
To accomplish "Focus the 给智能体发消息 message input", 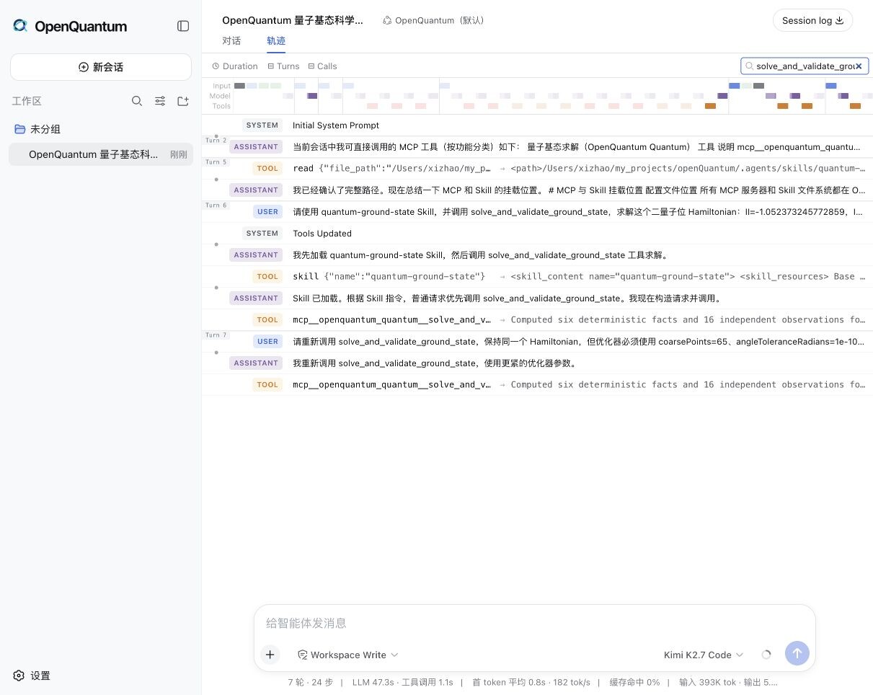I will point(534,623).
